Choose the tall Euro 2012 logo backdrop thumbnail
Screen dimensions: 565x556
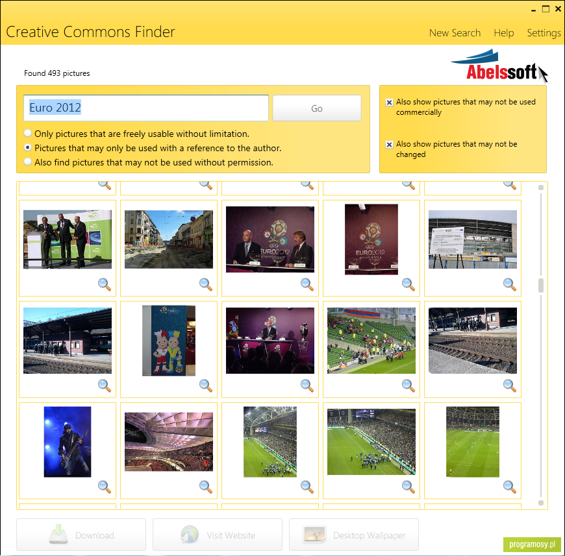pyautogui.click(x=371, y=239)
